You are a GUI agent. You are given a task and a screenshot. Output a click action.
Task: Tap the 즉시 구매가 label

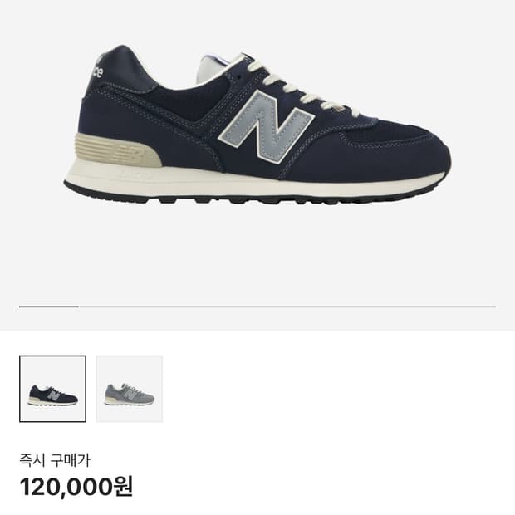coord(55,460)
